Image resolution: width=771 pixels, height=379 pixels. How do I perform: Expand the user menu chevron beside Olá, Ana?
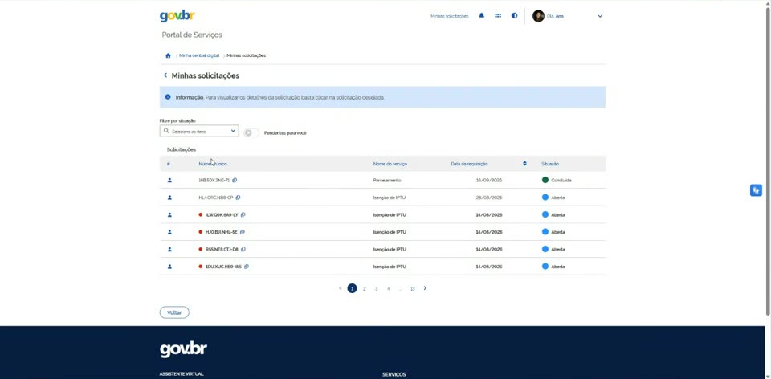pyautogui.click(x=600, y=16)
